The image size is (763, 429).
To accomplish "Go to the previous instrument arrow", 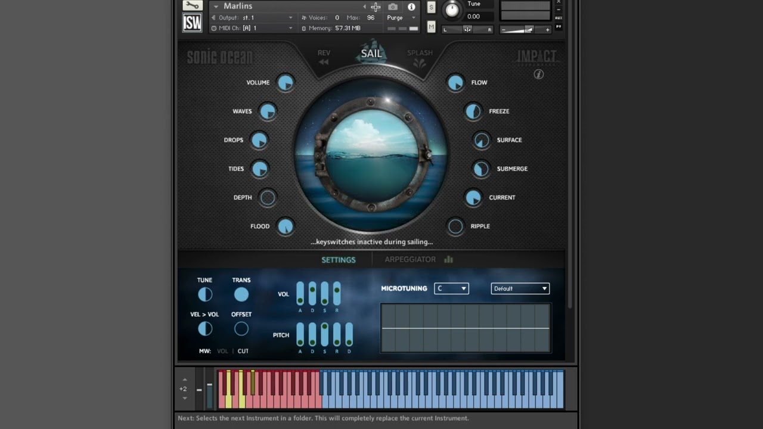I will tap(365, 7).
